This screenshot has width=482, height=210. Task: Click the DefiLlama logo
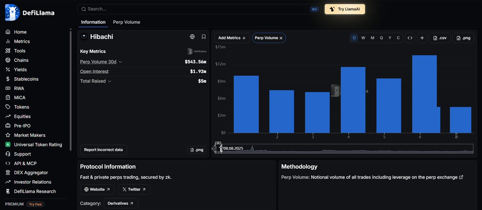pyautogui.click(x=30, y=12)
